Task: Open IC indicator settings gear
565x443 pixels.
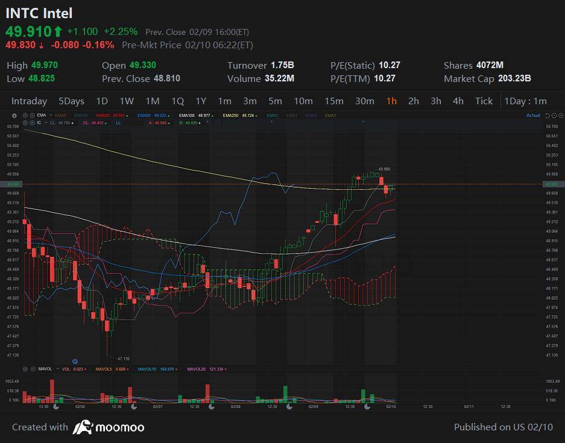Action: [25, 123]
